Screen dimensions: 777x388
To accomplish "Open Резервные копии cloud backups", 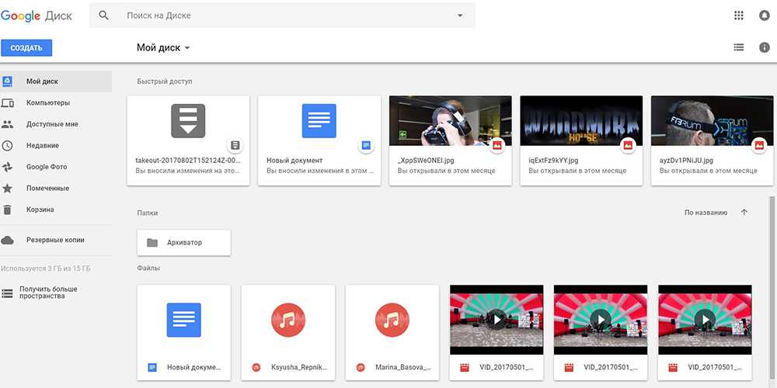I will 55,240.
